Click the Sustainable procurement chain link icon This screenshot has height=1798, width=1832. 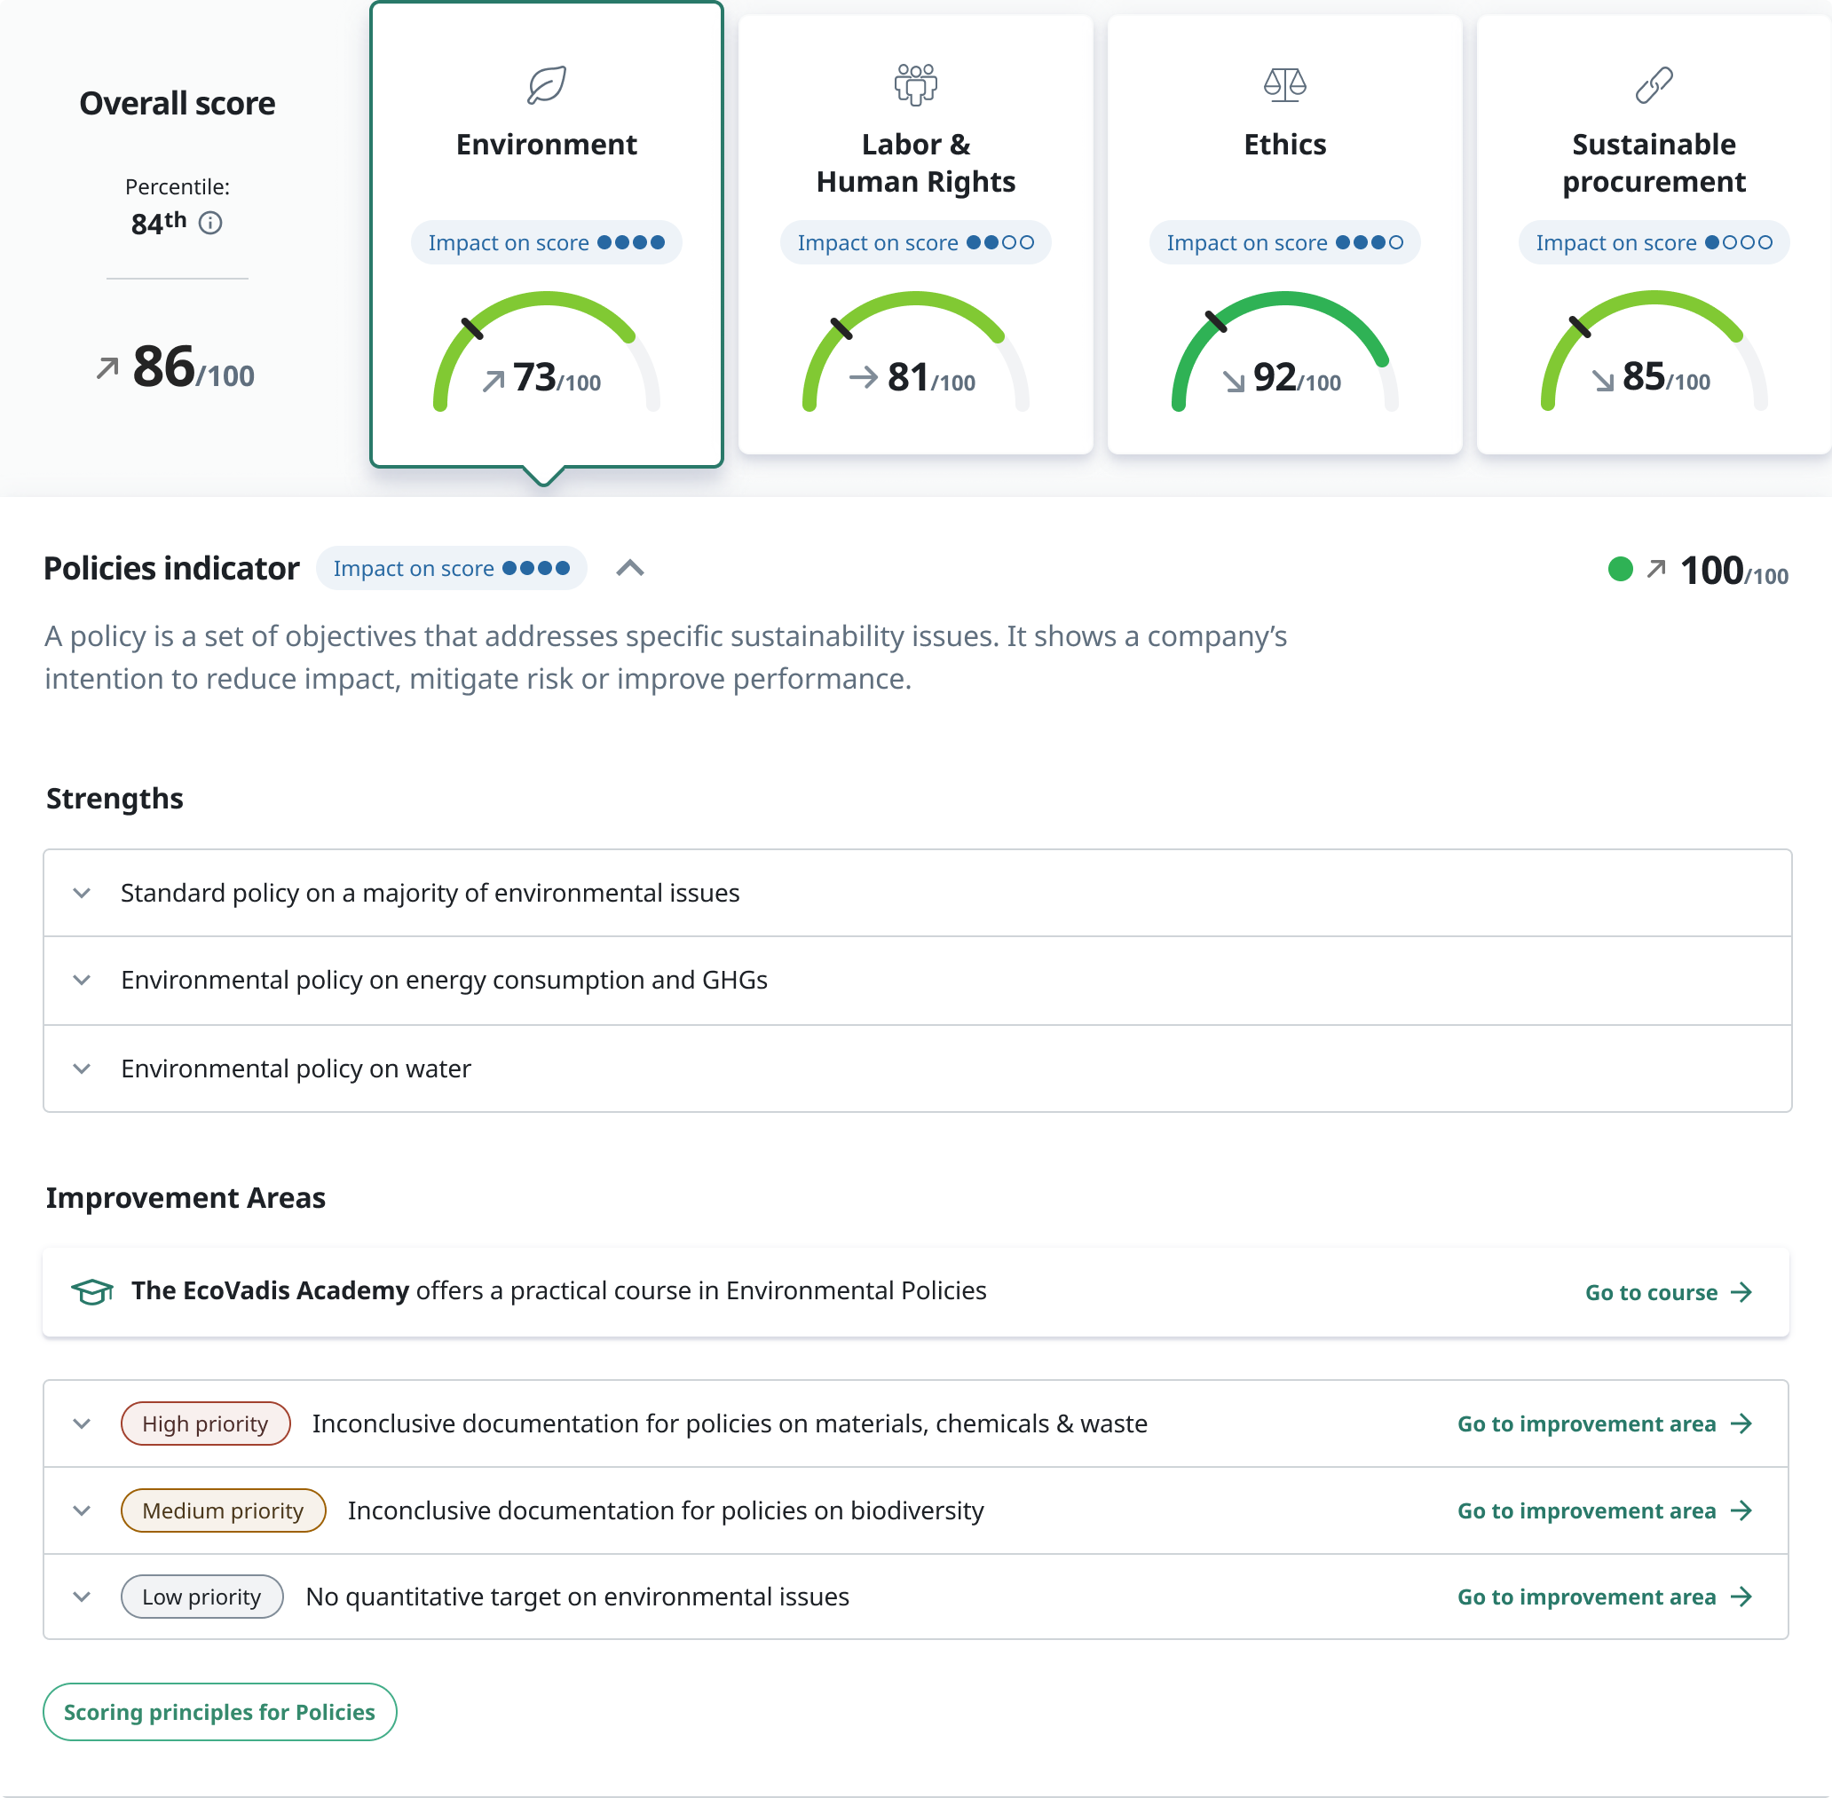(x=1654, y=85)
